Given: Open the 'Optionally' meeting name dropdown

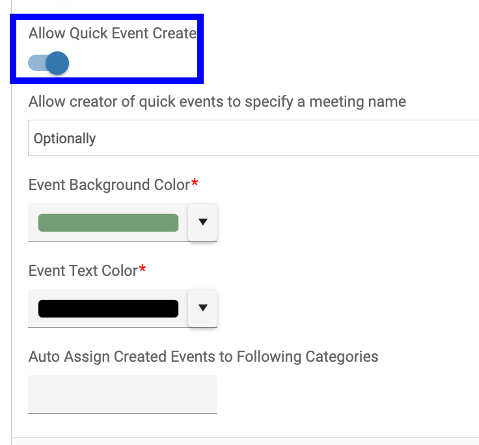Looking at the screenshot, I should pyautogui.click(x=254, y=139).
